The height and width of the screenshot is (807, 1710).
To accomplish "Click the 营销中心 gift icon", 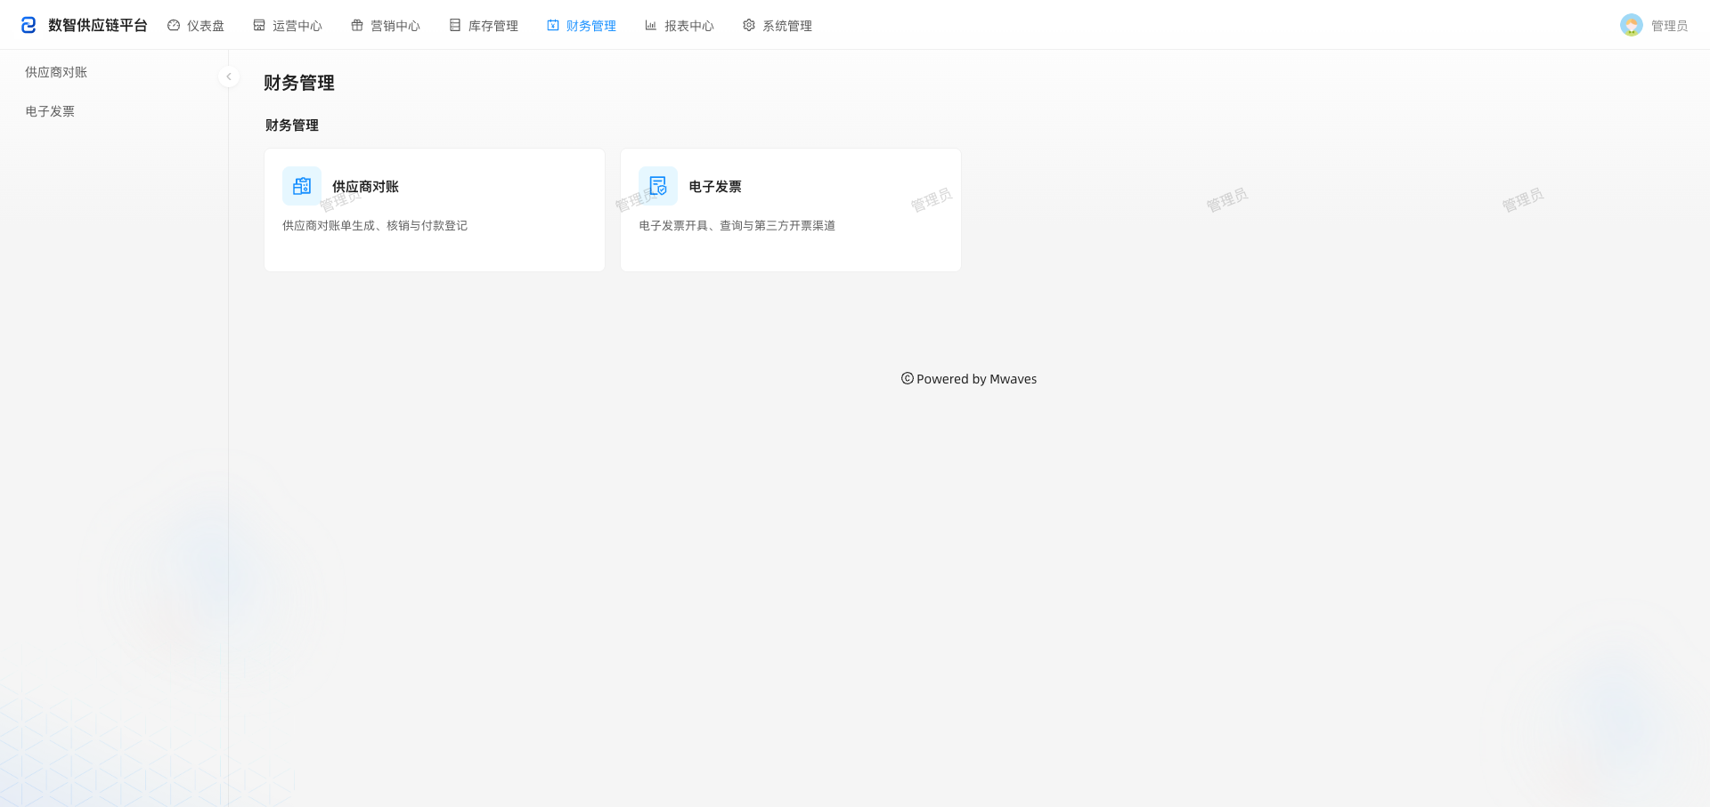I will [x=357, y=26].
